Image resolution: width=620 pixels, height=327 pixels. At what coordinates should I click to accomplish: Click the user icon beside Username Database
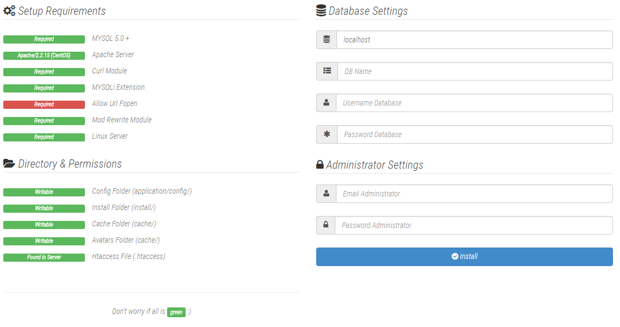point(327,103)
